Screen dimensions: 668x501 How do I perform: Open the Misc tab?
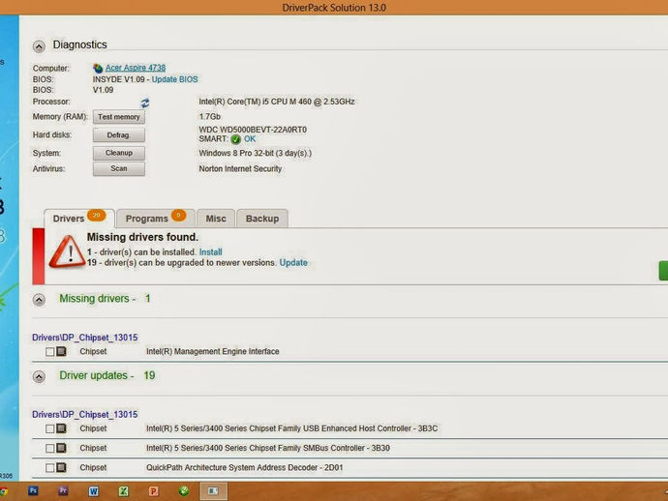216,219
